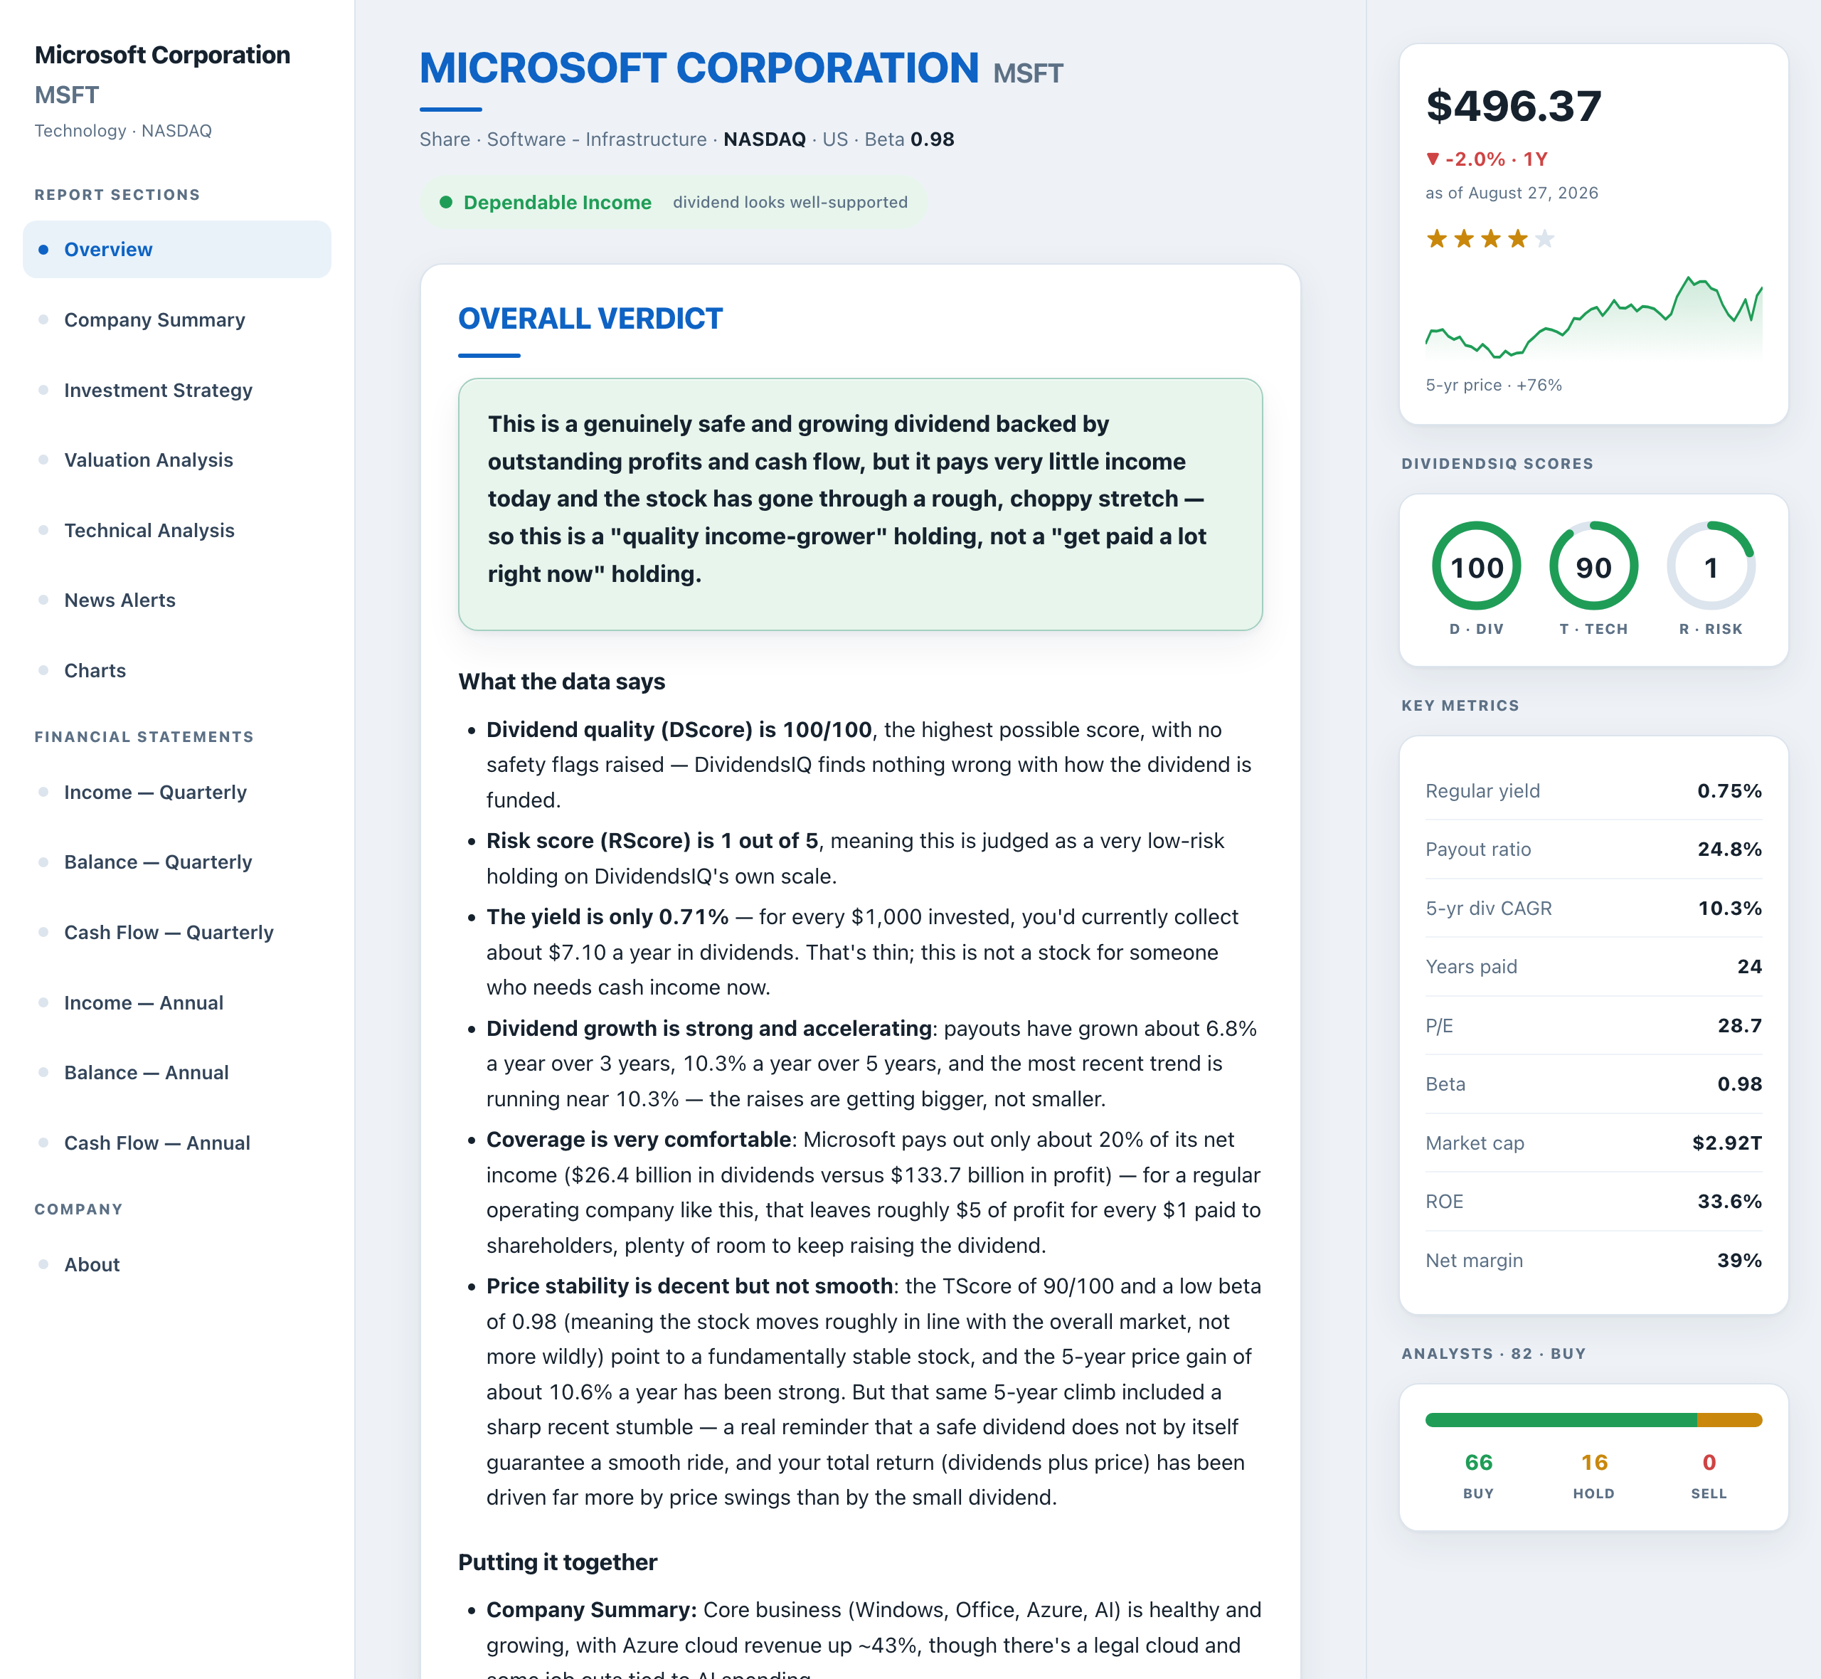The image size is (1821, 1679).
Task: Click the 5-year price sparkline chart
Action: [x=1594, y=318]
